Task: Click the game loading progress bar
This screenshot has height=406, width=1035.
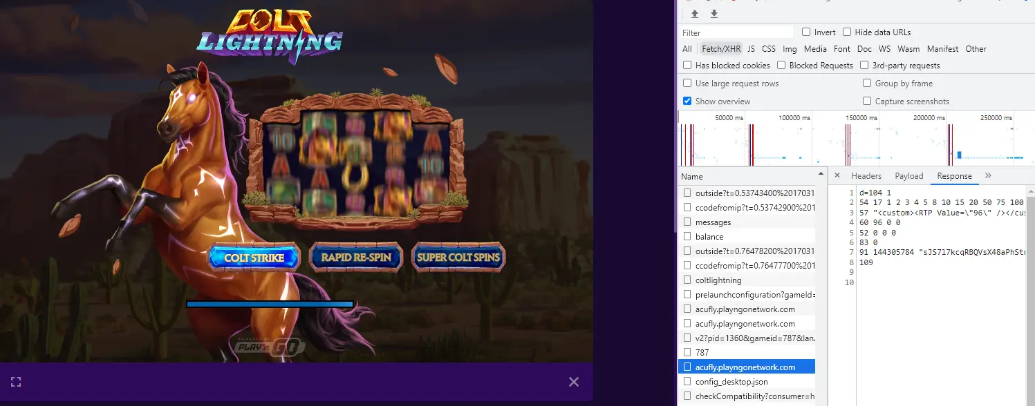Action: (270, 304)
